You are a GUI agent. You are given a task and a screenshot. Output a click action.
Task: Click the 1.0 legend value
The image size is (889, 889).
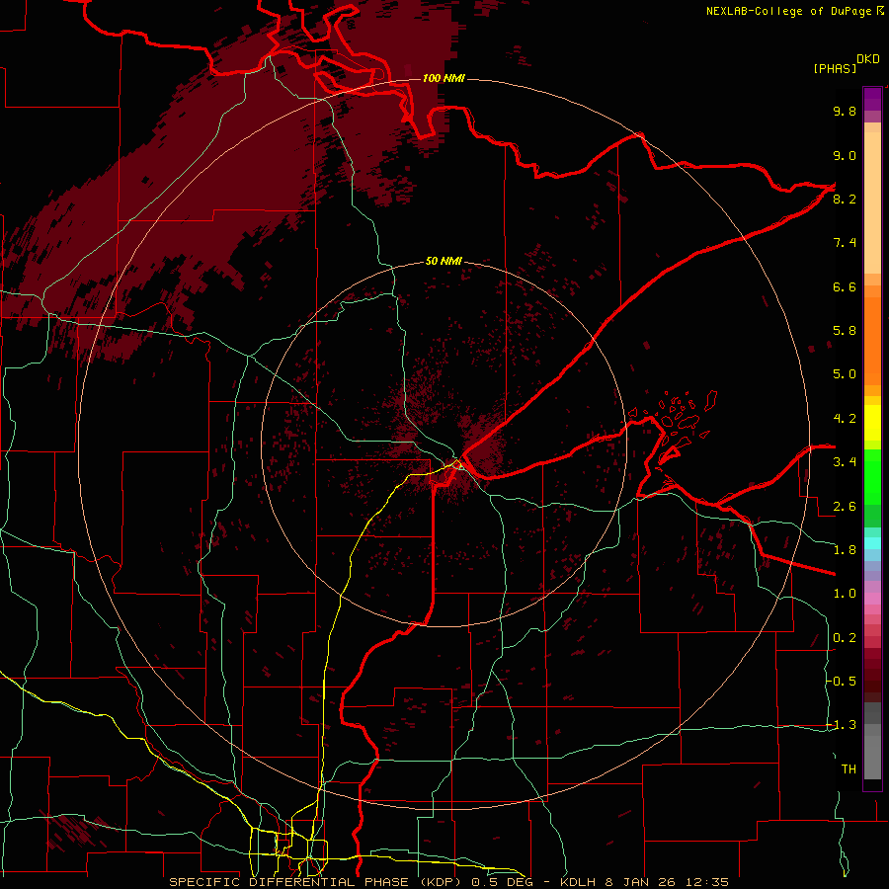pos(845,594)
